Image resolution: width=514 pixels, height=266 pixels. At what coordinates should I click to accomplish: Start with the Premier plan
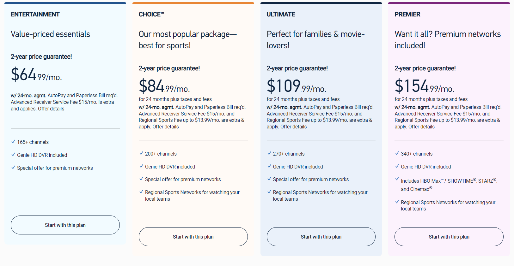[x=449, y=237]
